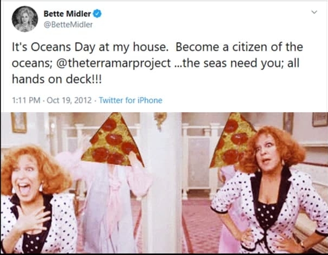328x255 pixels.
Task: Click Bette Midler's profile avatar photo
Action: [x=25, y=19]
